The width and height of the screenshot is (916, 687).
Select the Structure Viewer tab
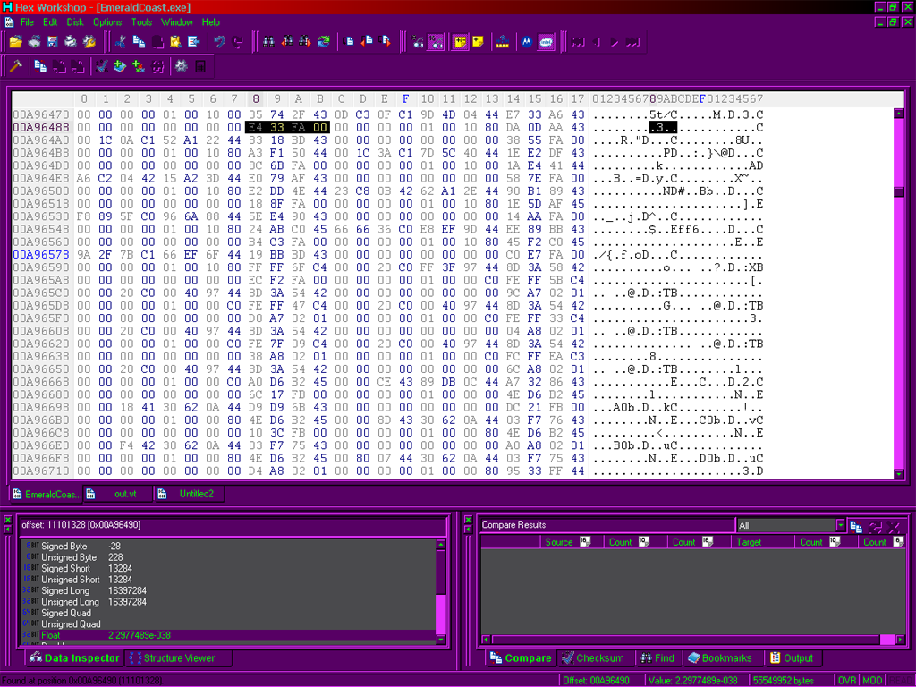(x=178, y=657)
